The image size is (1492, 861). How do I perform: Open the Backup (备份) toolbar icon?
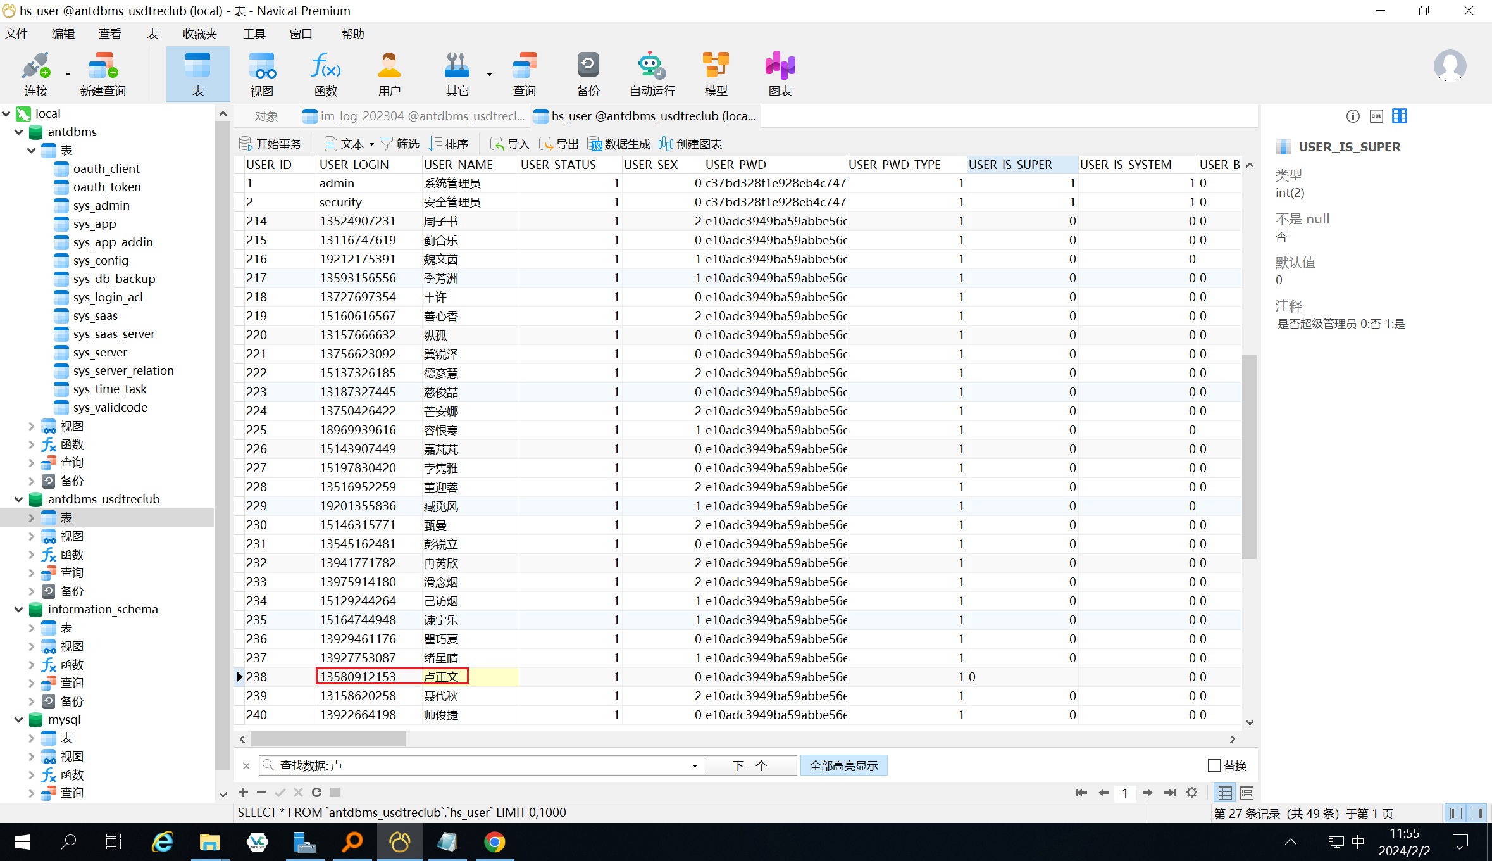[588, 74]
